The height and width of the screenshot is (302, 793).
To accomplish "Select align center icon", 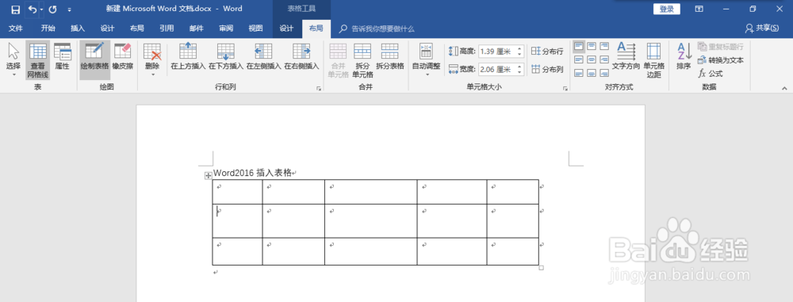I will 592,59.
